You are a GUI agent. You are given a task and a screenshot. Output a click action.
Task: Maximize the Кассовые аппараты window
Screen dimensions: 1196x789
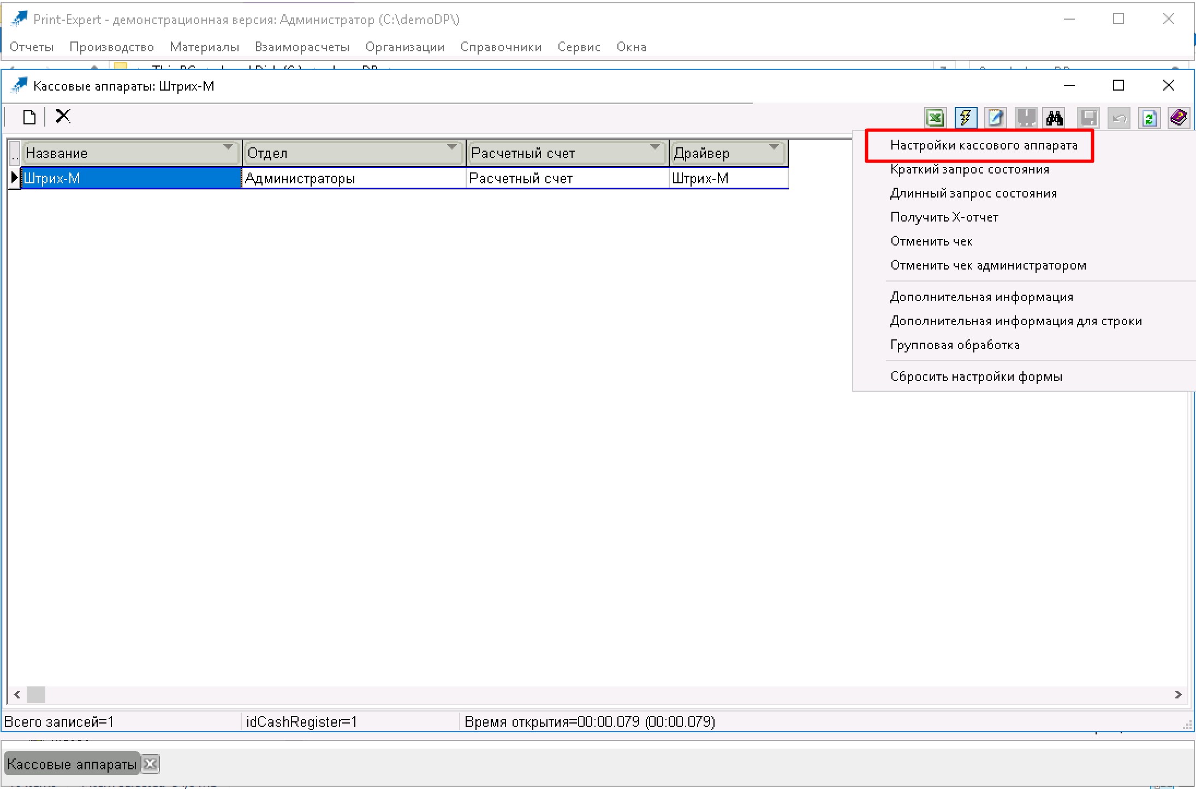(x=1118, y=86)
